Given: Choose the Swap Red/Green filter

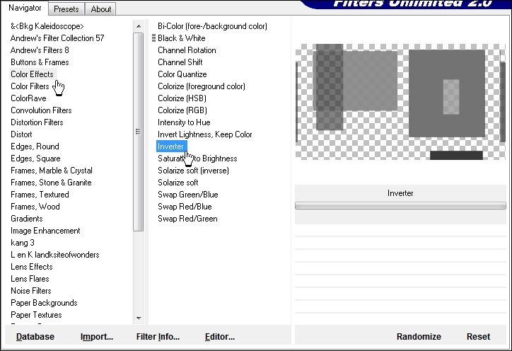Looking at the screenshot, I should [x=187, y=219].
